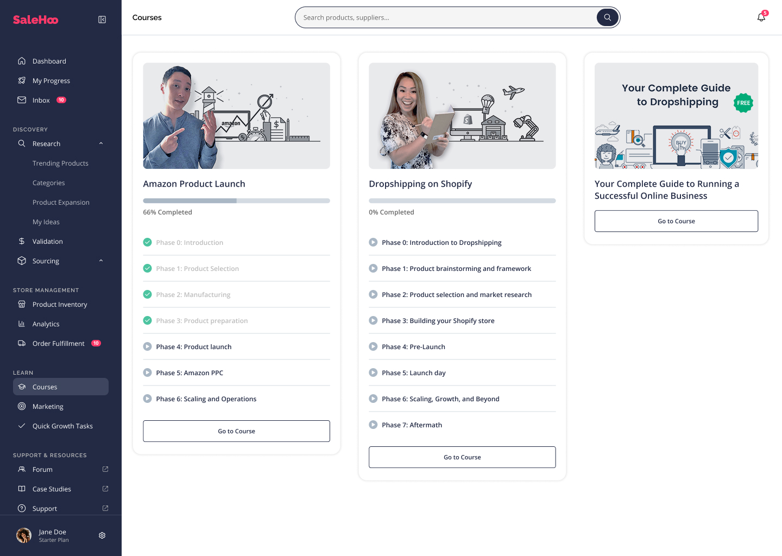
Task: Open Phase 2: Product selection and market research
Action: click(457, 294)
